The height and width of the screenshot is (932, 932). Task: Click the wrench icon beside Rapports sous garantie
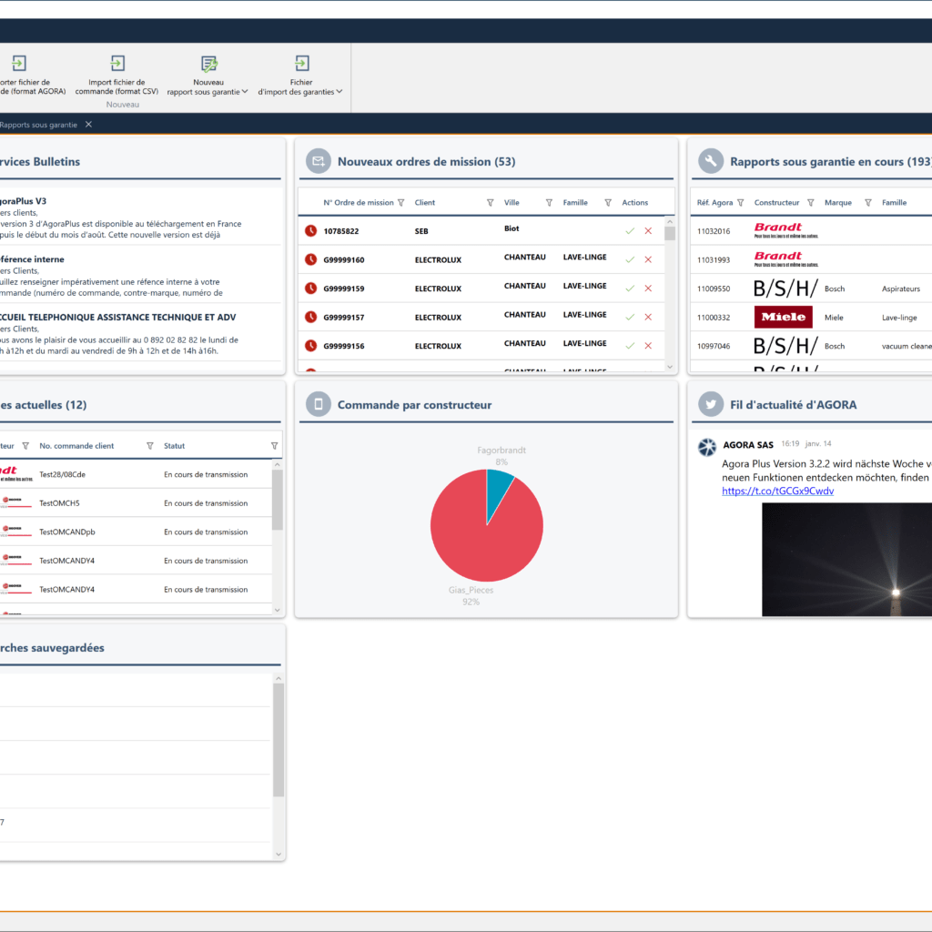pos(711,161)
